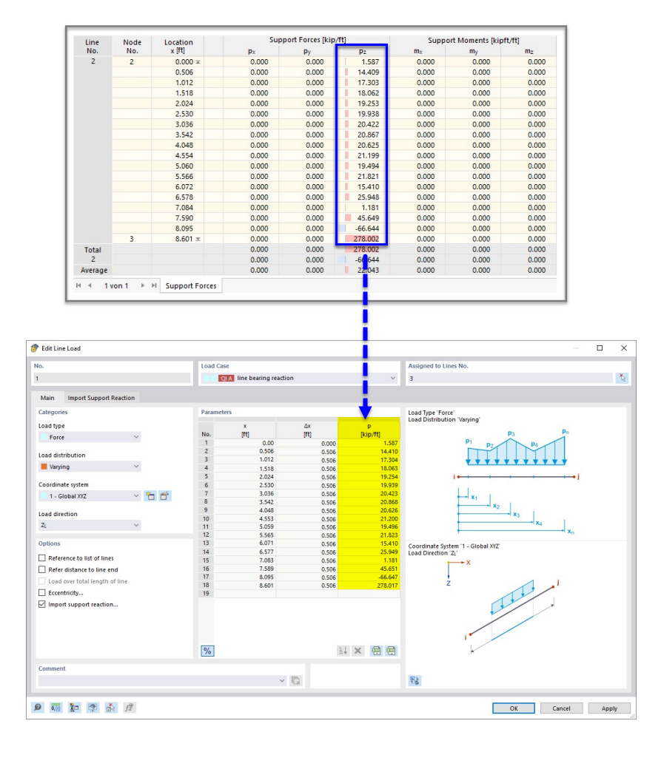
Task: Check Refer distance to line end
Action: point(42,570)
